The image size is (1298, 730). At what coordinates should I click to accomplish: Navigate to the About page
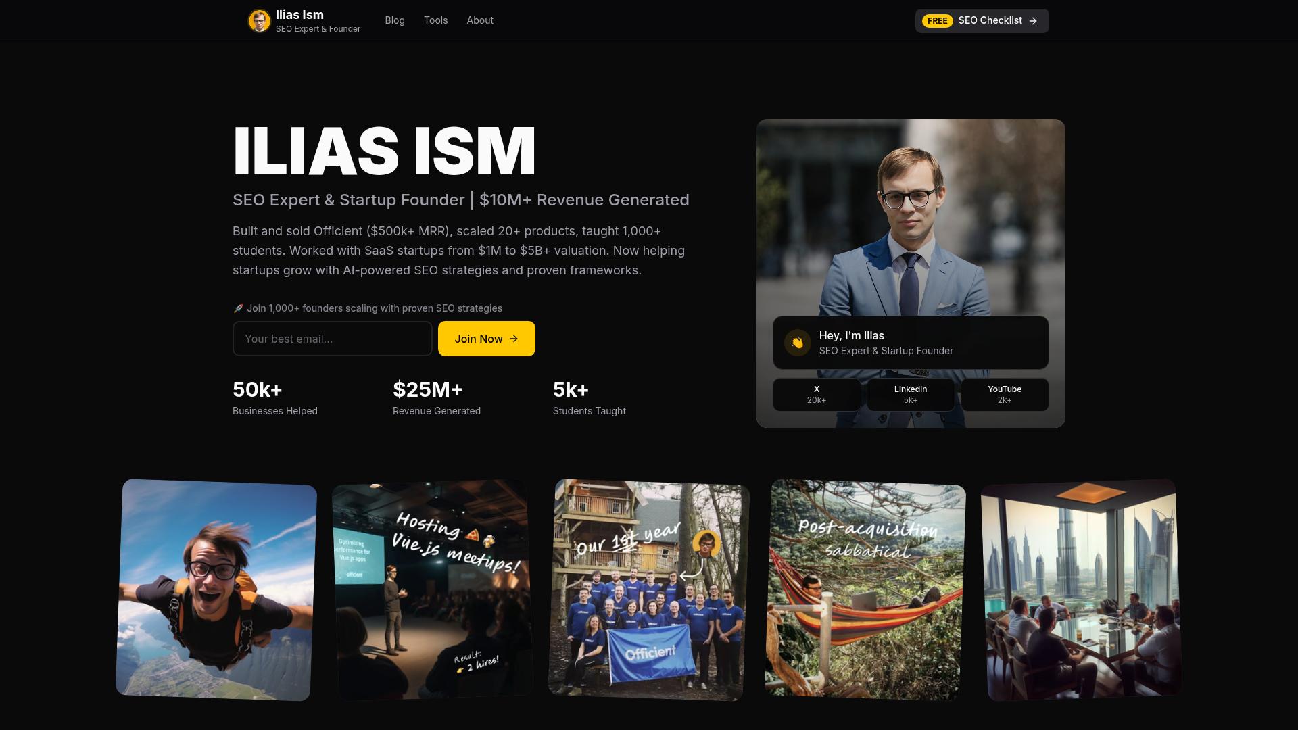[x=480, y=20]
